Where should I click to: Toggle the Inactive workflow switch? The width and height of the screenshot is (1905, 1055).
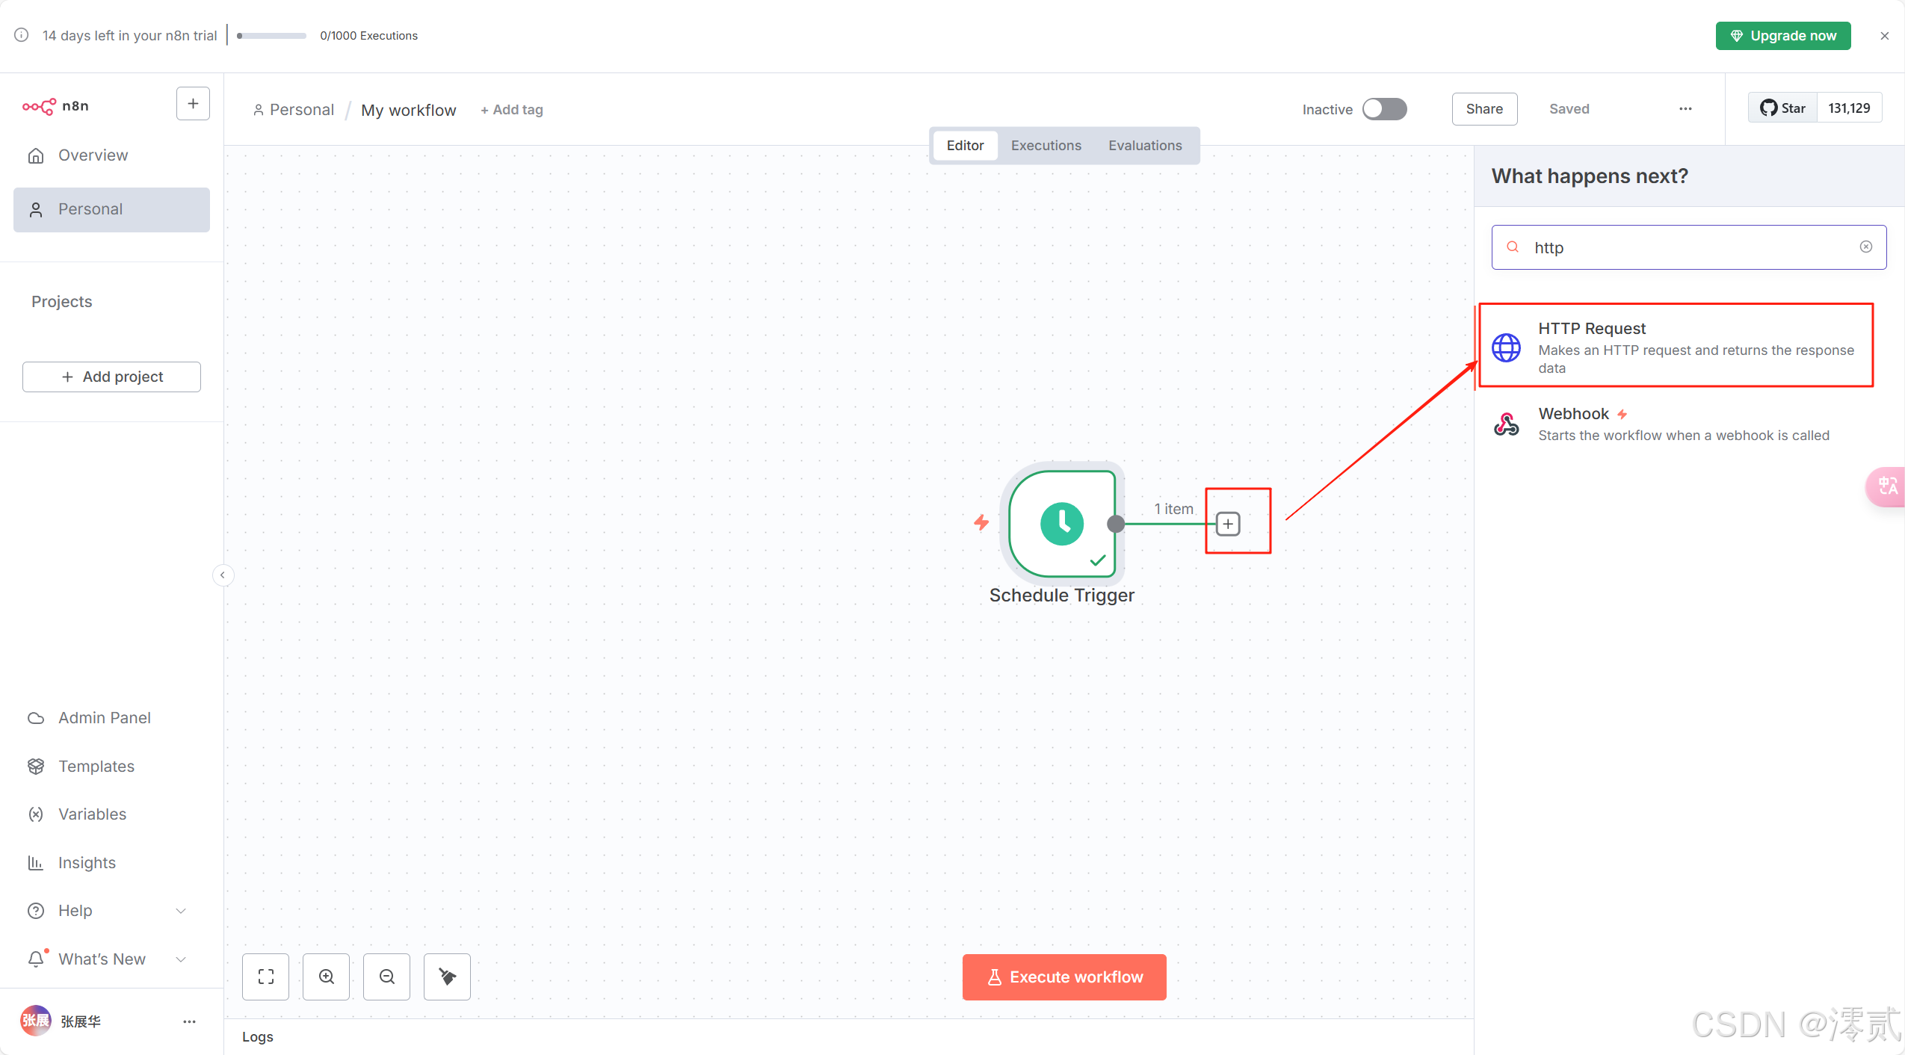(x=1384, y=109)
